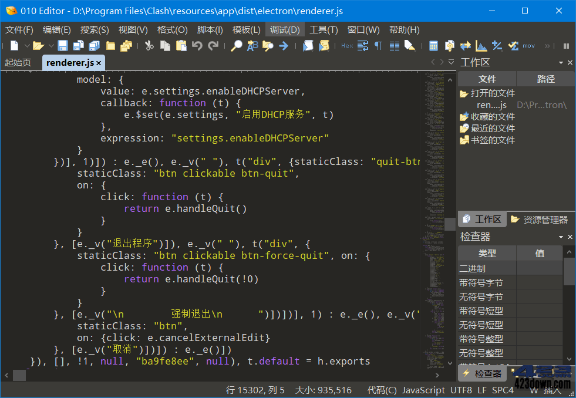
Task: Expand the New File dropdown arrow
Action: [26, 45]
